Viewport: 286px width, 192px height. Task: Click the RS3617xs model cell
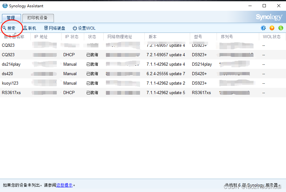pyautogui.click(x=201, y=93)
